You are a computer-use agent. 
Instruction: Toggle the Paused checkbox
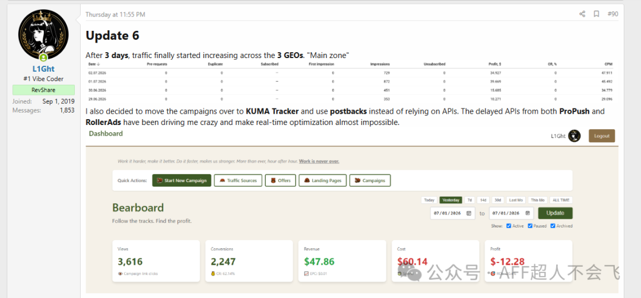(530, 226)
